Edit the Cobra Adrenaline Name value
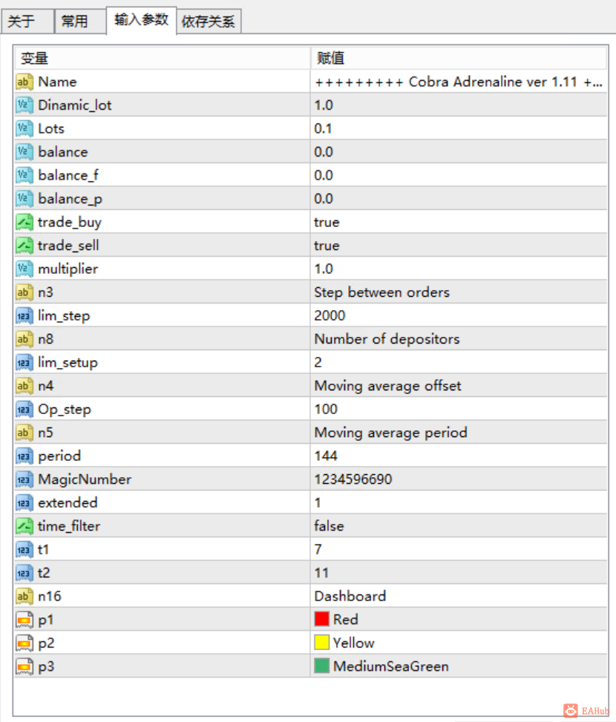616x722 pixels. coord(459,82)
